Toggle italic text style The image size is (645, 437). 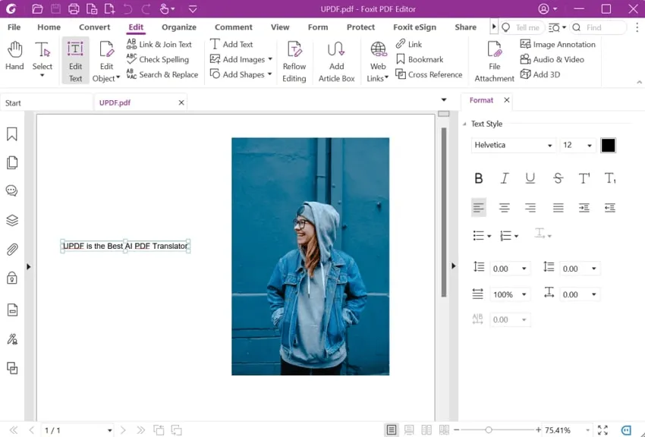(x=505, y=178)
